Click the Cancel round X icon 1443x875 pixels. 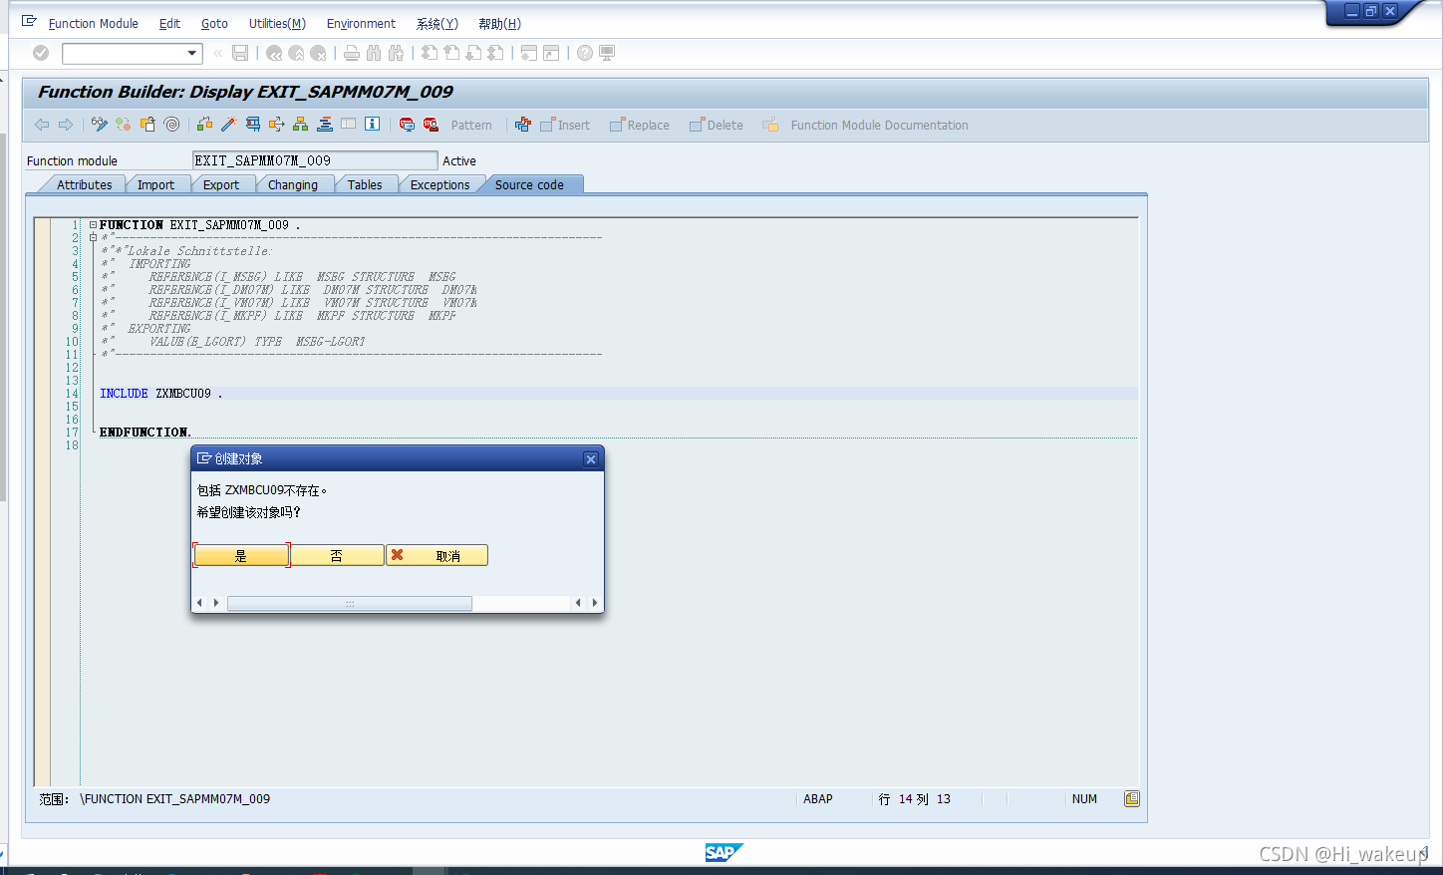[318, 53]
